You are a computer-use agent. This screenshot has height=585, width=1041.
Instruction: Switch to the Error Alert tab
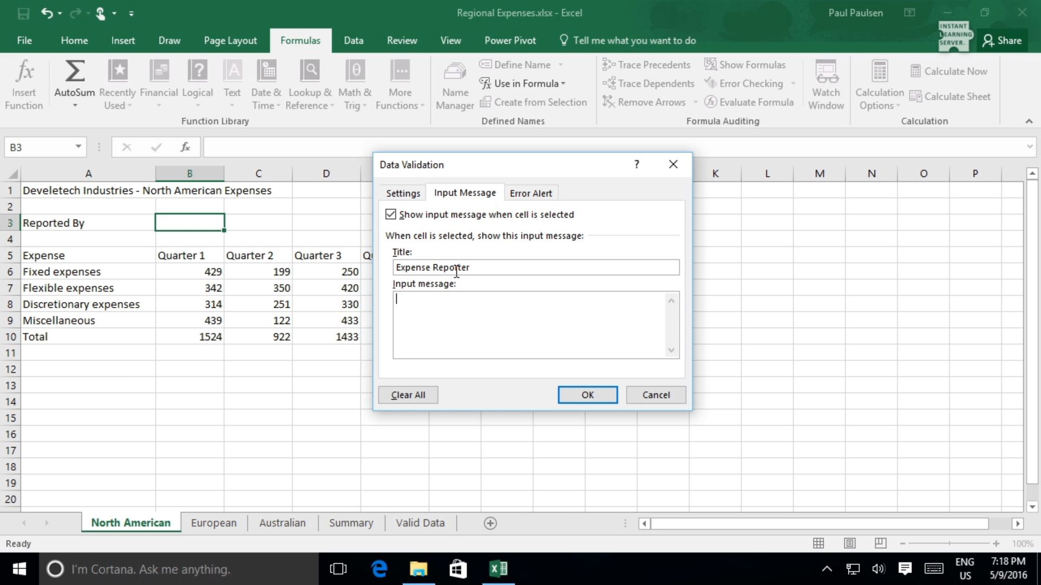(530, 192)
